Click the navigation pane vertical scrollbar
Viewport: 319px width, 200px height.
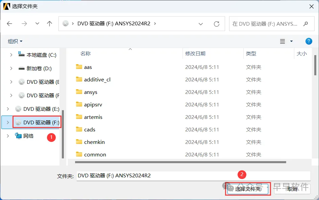(63, 134)
